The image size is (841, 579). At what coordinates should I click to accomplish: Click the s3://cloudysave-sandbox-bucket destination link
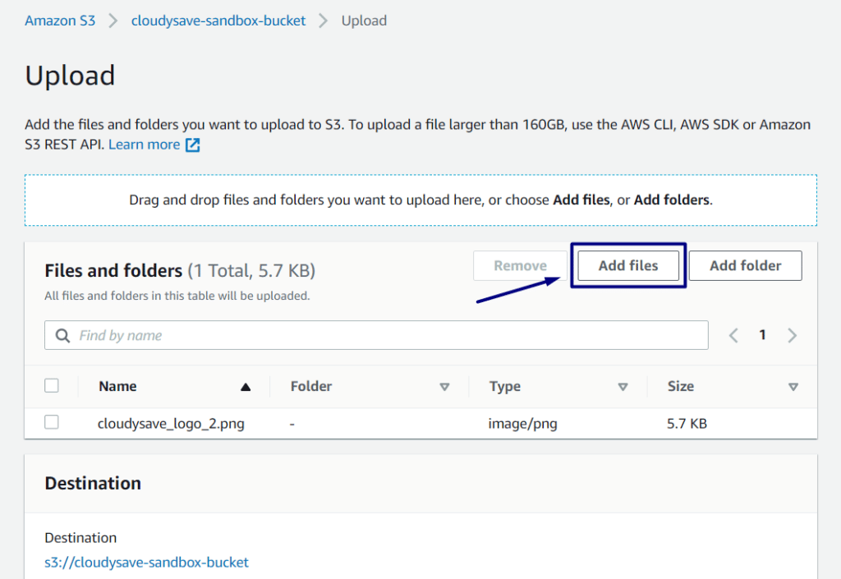coord(146,562)
